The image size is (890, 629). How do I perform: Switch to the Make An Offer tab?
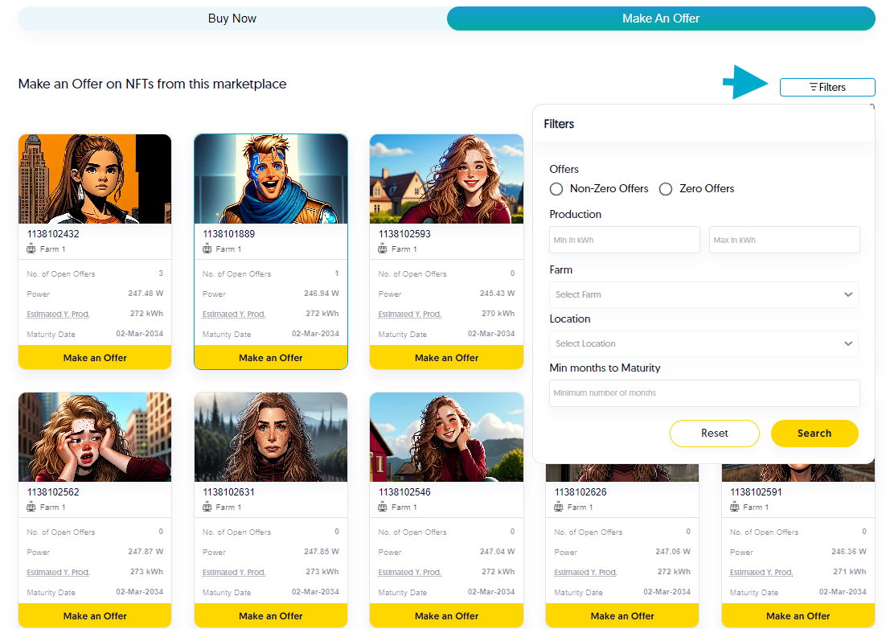click(661, 18)
